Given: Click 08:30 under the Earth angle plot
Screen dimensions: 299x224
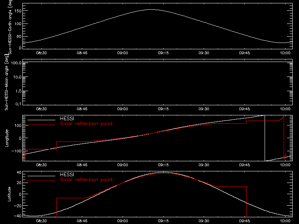Looking at the screenshot, I should pos(41,53).
